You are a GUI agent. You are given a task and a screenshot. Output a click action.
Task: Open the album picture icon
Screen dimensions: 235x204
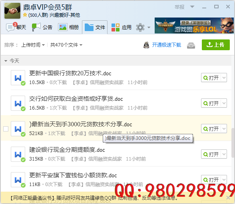pos(63,27)
